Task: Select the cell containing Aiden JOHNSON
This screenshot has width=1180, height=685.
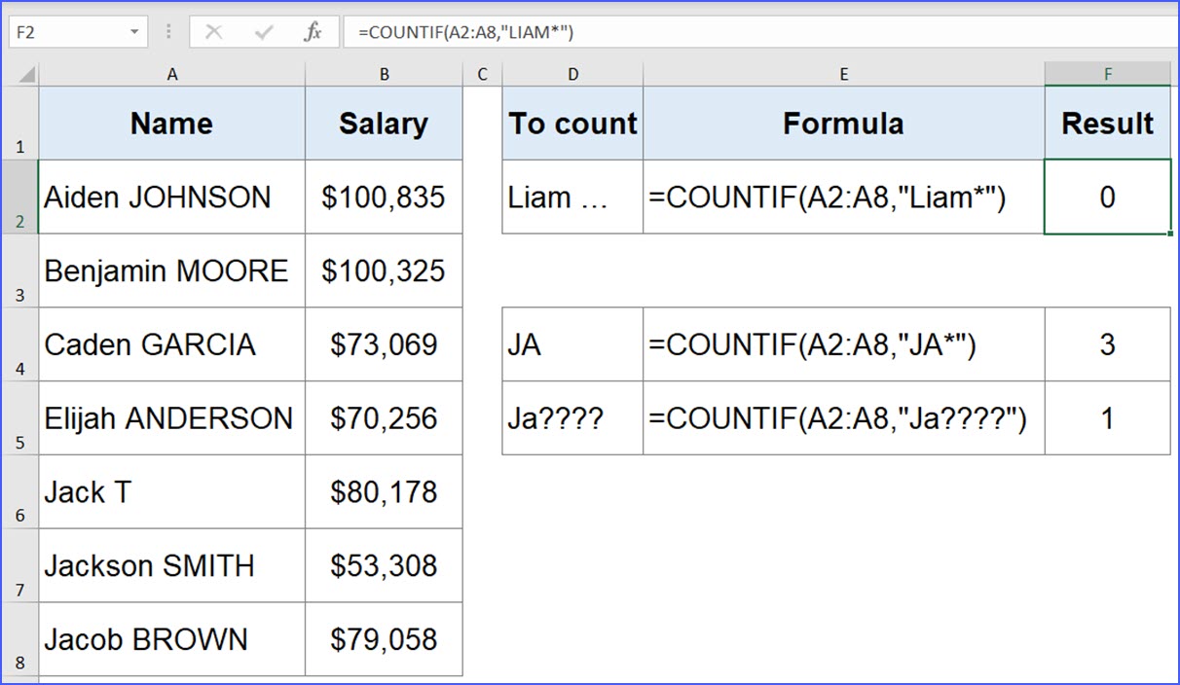Action: pos(171,197)
